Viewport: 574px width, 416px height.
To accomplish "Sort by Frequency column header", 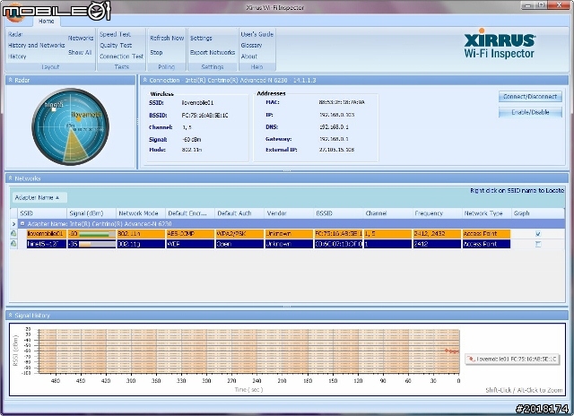I will click(437, 213).
